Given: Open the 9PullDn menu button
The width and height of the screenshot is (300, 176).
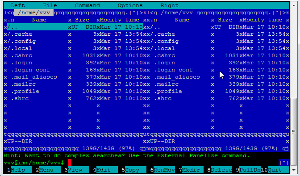Looking at the screenshot, I should [248, 170].
